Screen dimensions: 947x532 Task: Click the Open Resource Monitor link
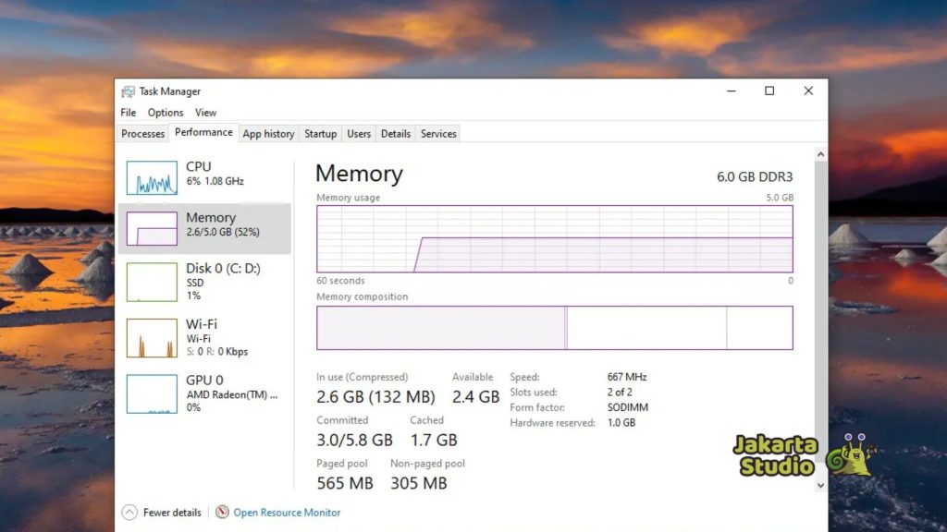point(287,513)
